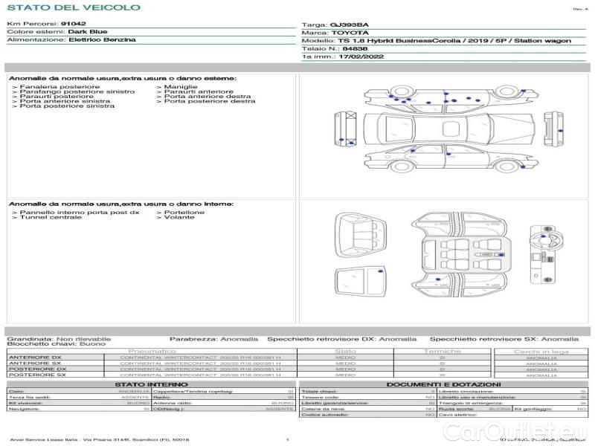Viewport: 595px width, 446px height.
Task: Click the Cerchi in lega column header
Action: click(x=541, y=351)
